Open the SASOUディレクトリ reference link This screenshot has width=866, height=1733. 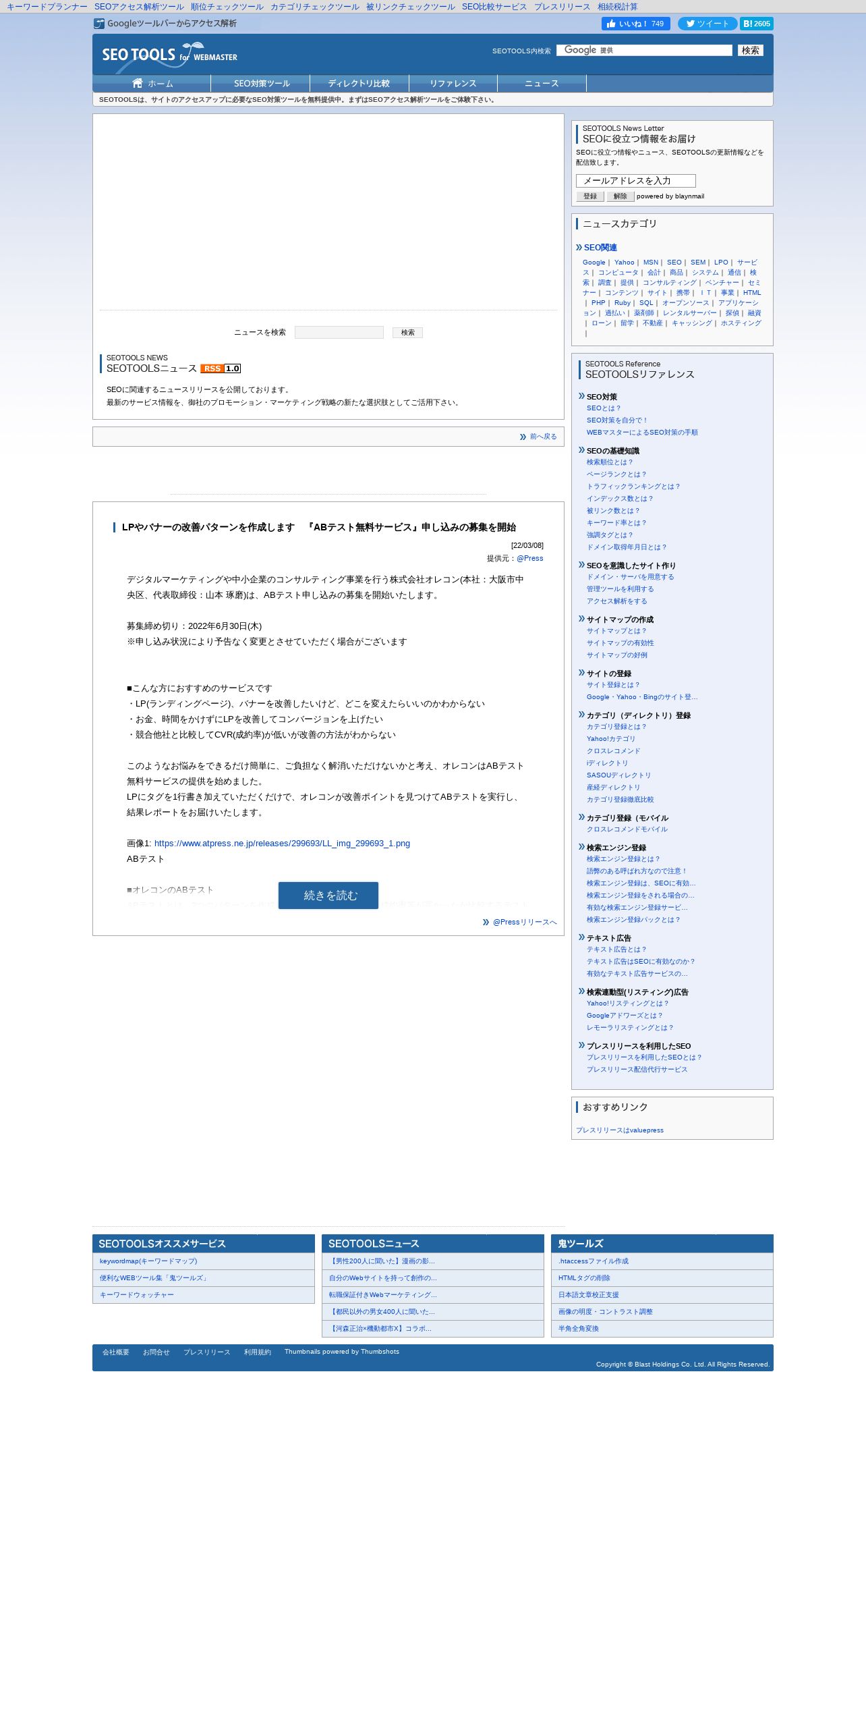(618, 775)
